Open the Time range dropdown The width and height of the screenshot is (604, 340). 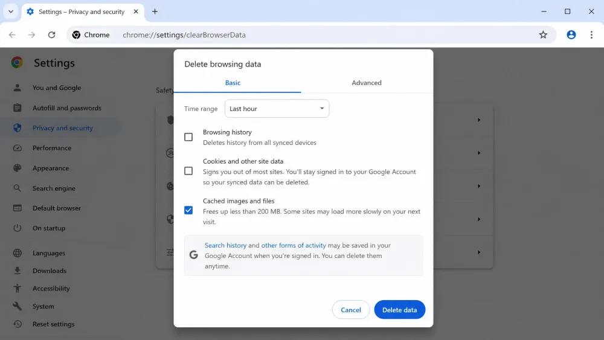[x=277, y=109]
